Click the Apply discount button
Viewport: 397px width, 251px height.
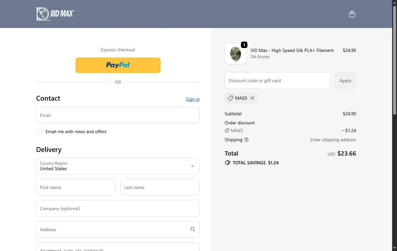pyautogui.click(x=345, y=81)
